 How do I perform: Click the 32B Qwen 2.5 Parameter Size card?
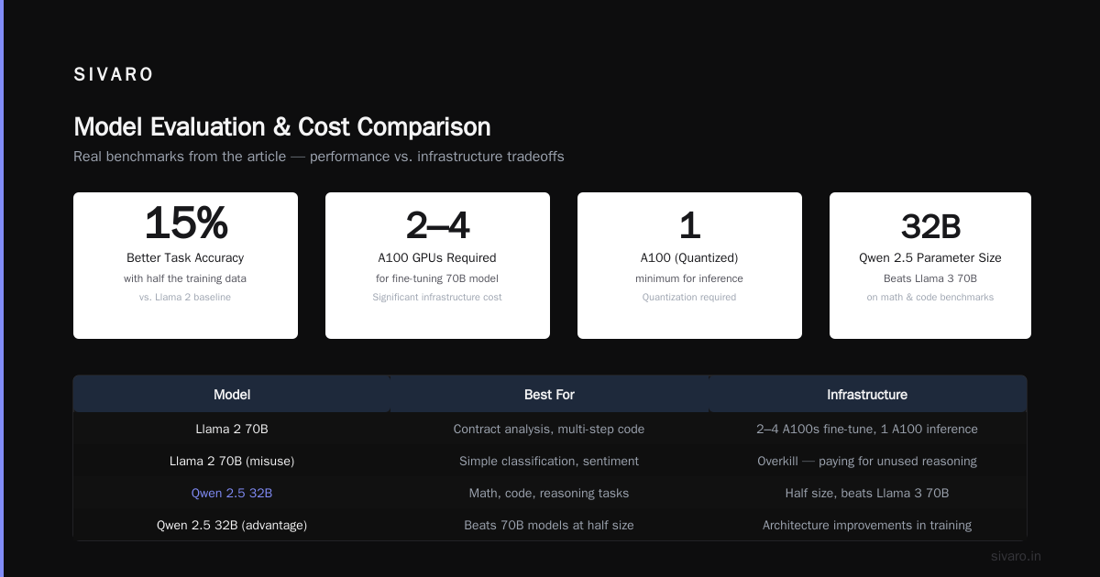[x=930, y=266]
